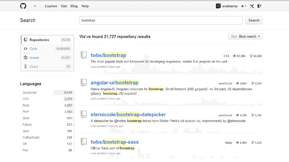
Task: Open the Blog navigation link
Action: coord(74,6)
